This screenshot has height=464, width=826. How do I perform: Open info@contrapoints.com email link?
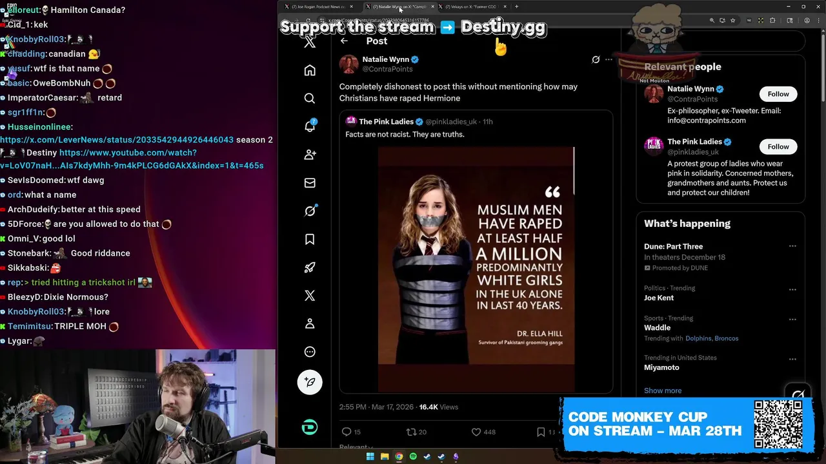coord(706,121)
